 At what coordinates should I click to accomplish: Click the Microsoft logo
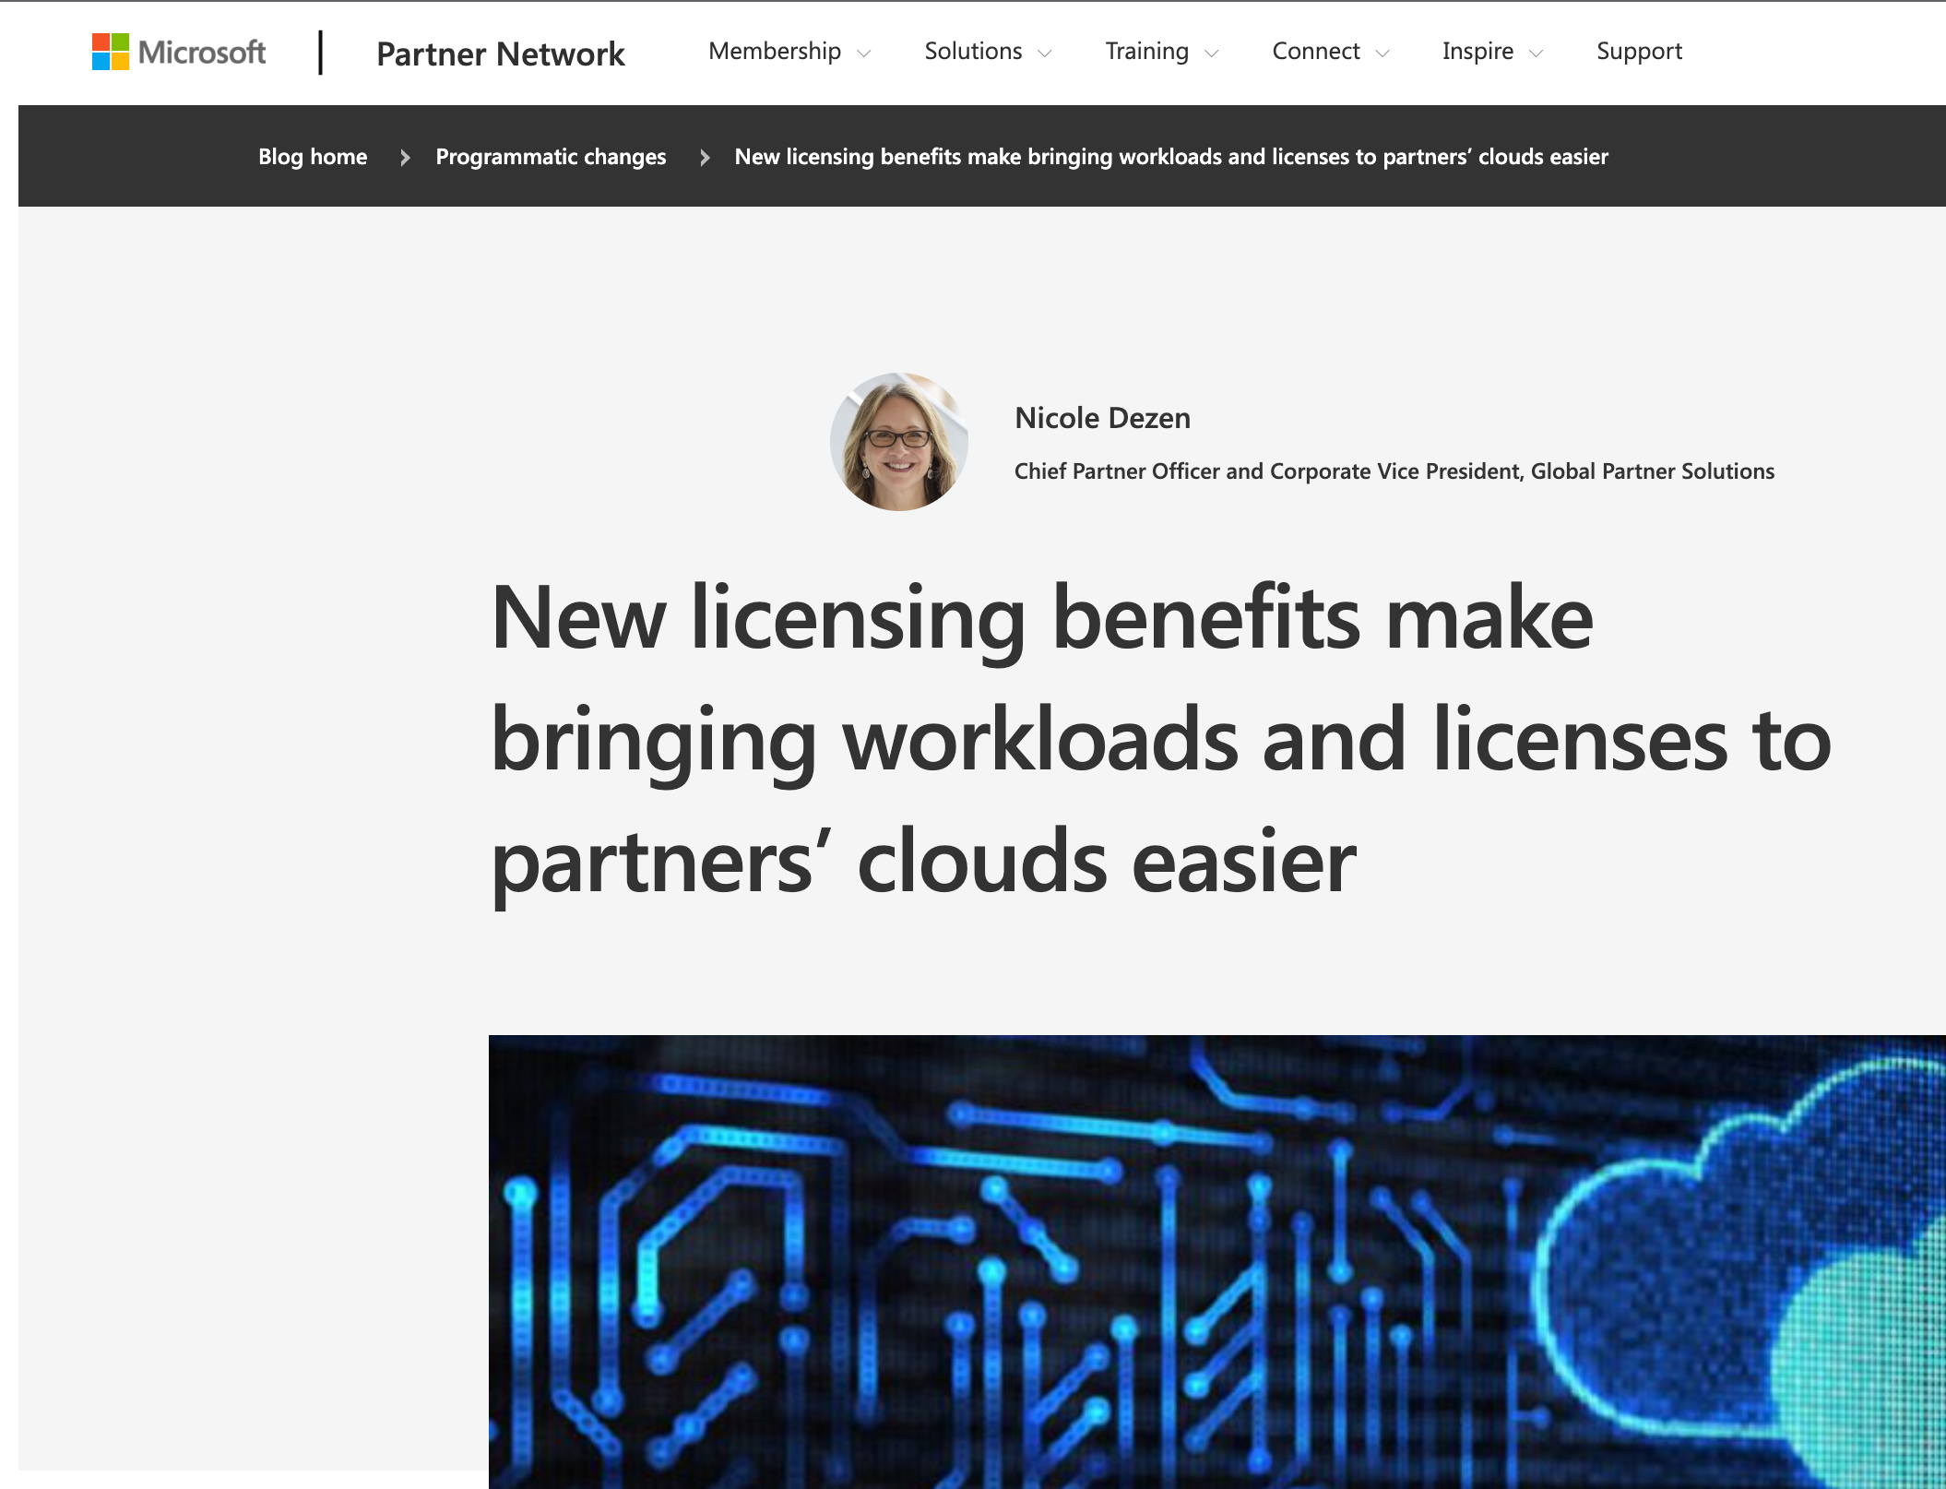[x=179, y=52]
